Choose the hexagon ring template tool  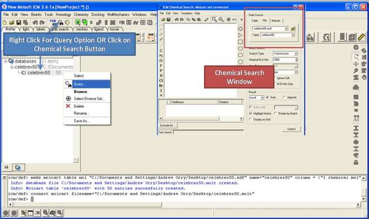click(x=240, y=55)
